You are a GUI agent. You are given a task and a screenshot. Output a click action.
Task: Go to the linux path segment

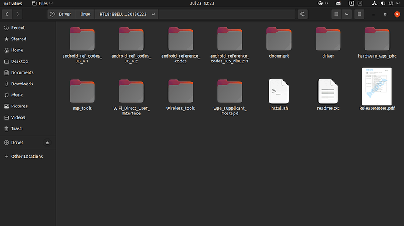(85, 14)
